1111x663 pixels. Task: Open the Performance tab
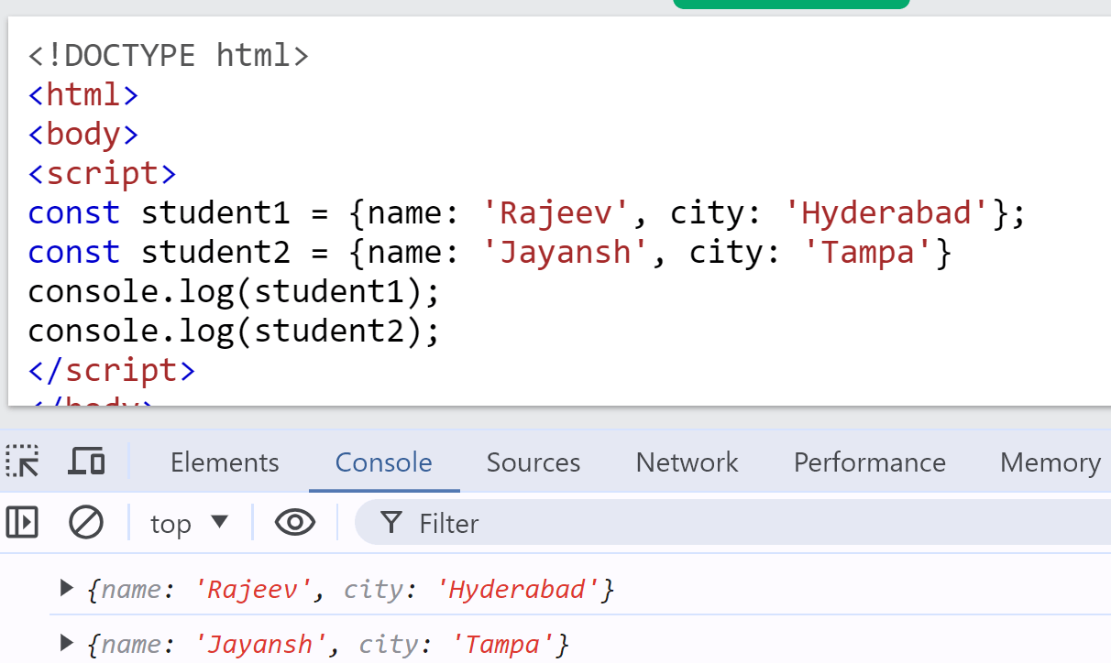pyautogui.click(x=870, y=462)
